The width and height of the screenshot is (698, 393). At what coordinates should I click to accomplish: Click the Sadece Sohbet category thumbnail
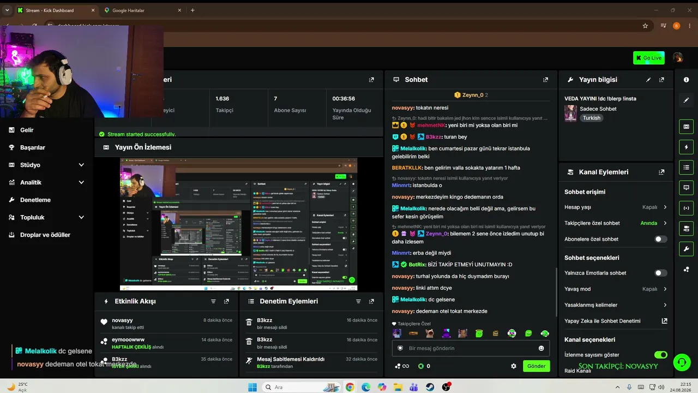click(x=571, y=113)
